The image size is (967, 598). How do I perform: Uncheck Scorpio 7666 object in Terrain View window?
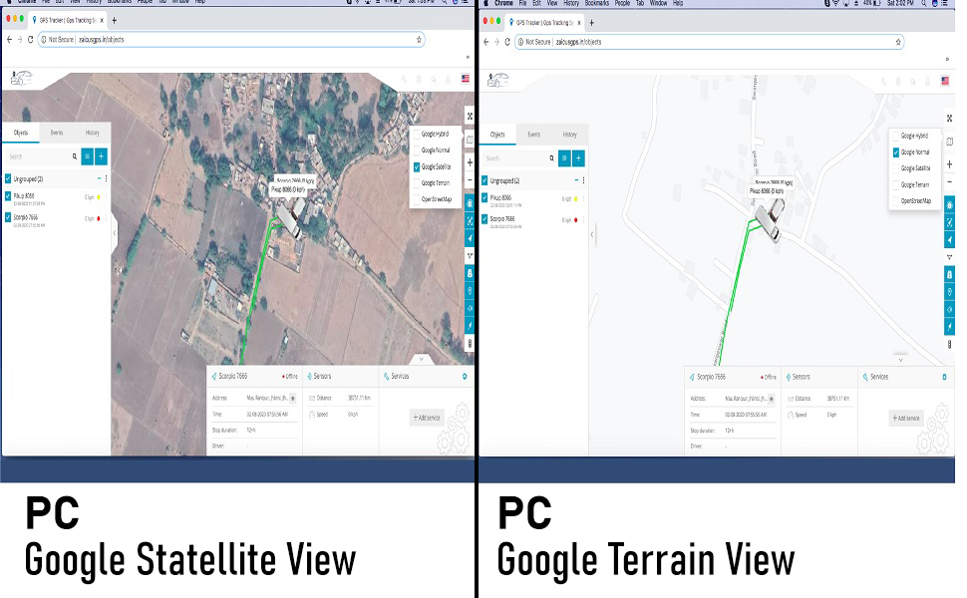pyautogui.click(x=484, y=219)
